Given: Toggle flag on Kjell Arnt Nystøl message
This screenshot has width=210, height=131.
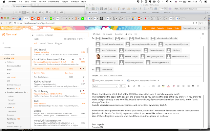Looking at the screenshot, I should click(x=83, y=81).
